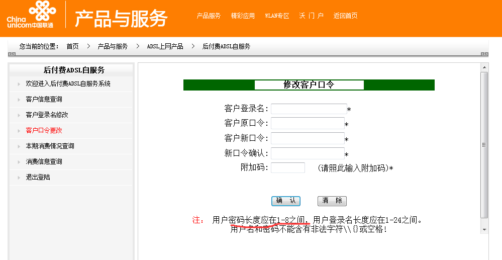
Task: Click the China Unicom logo
Action: coord(31,15)
